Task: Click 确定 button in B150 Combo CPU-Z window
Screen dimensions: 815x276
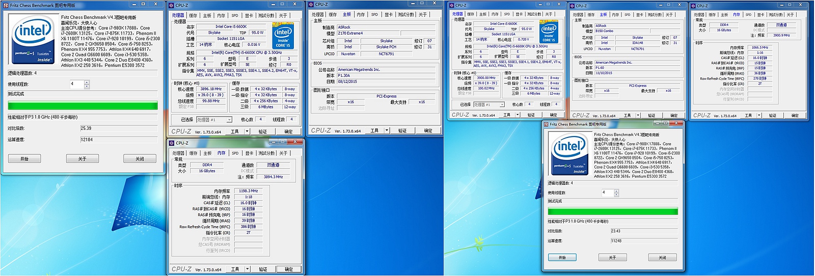Action: 674,115
